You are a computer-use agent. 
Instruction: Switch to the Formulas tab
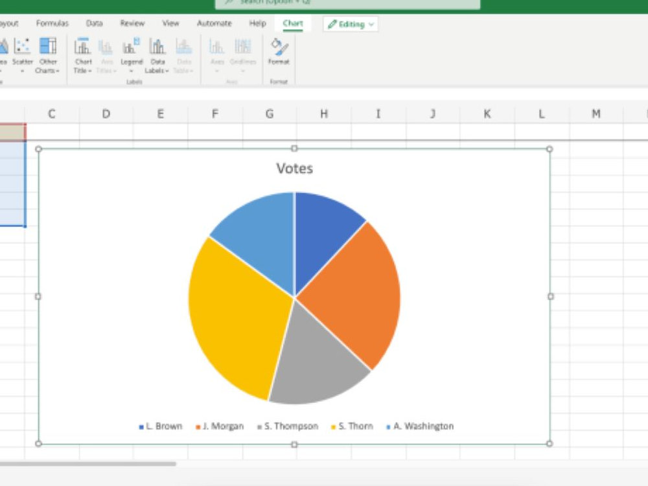click(52, 23)
